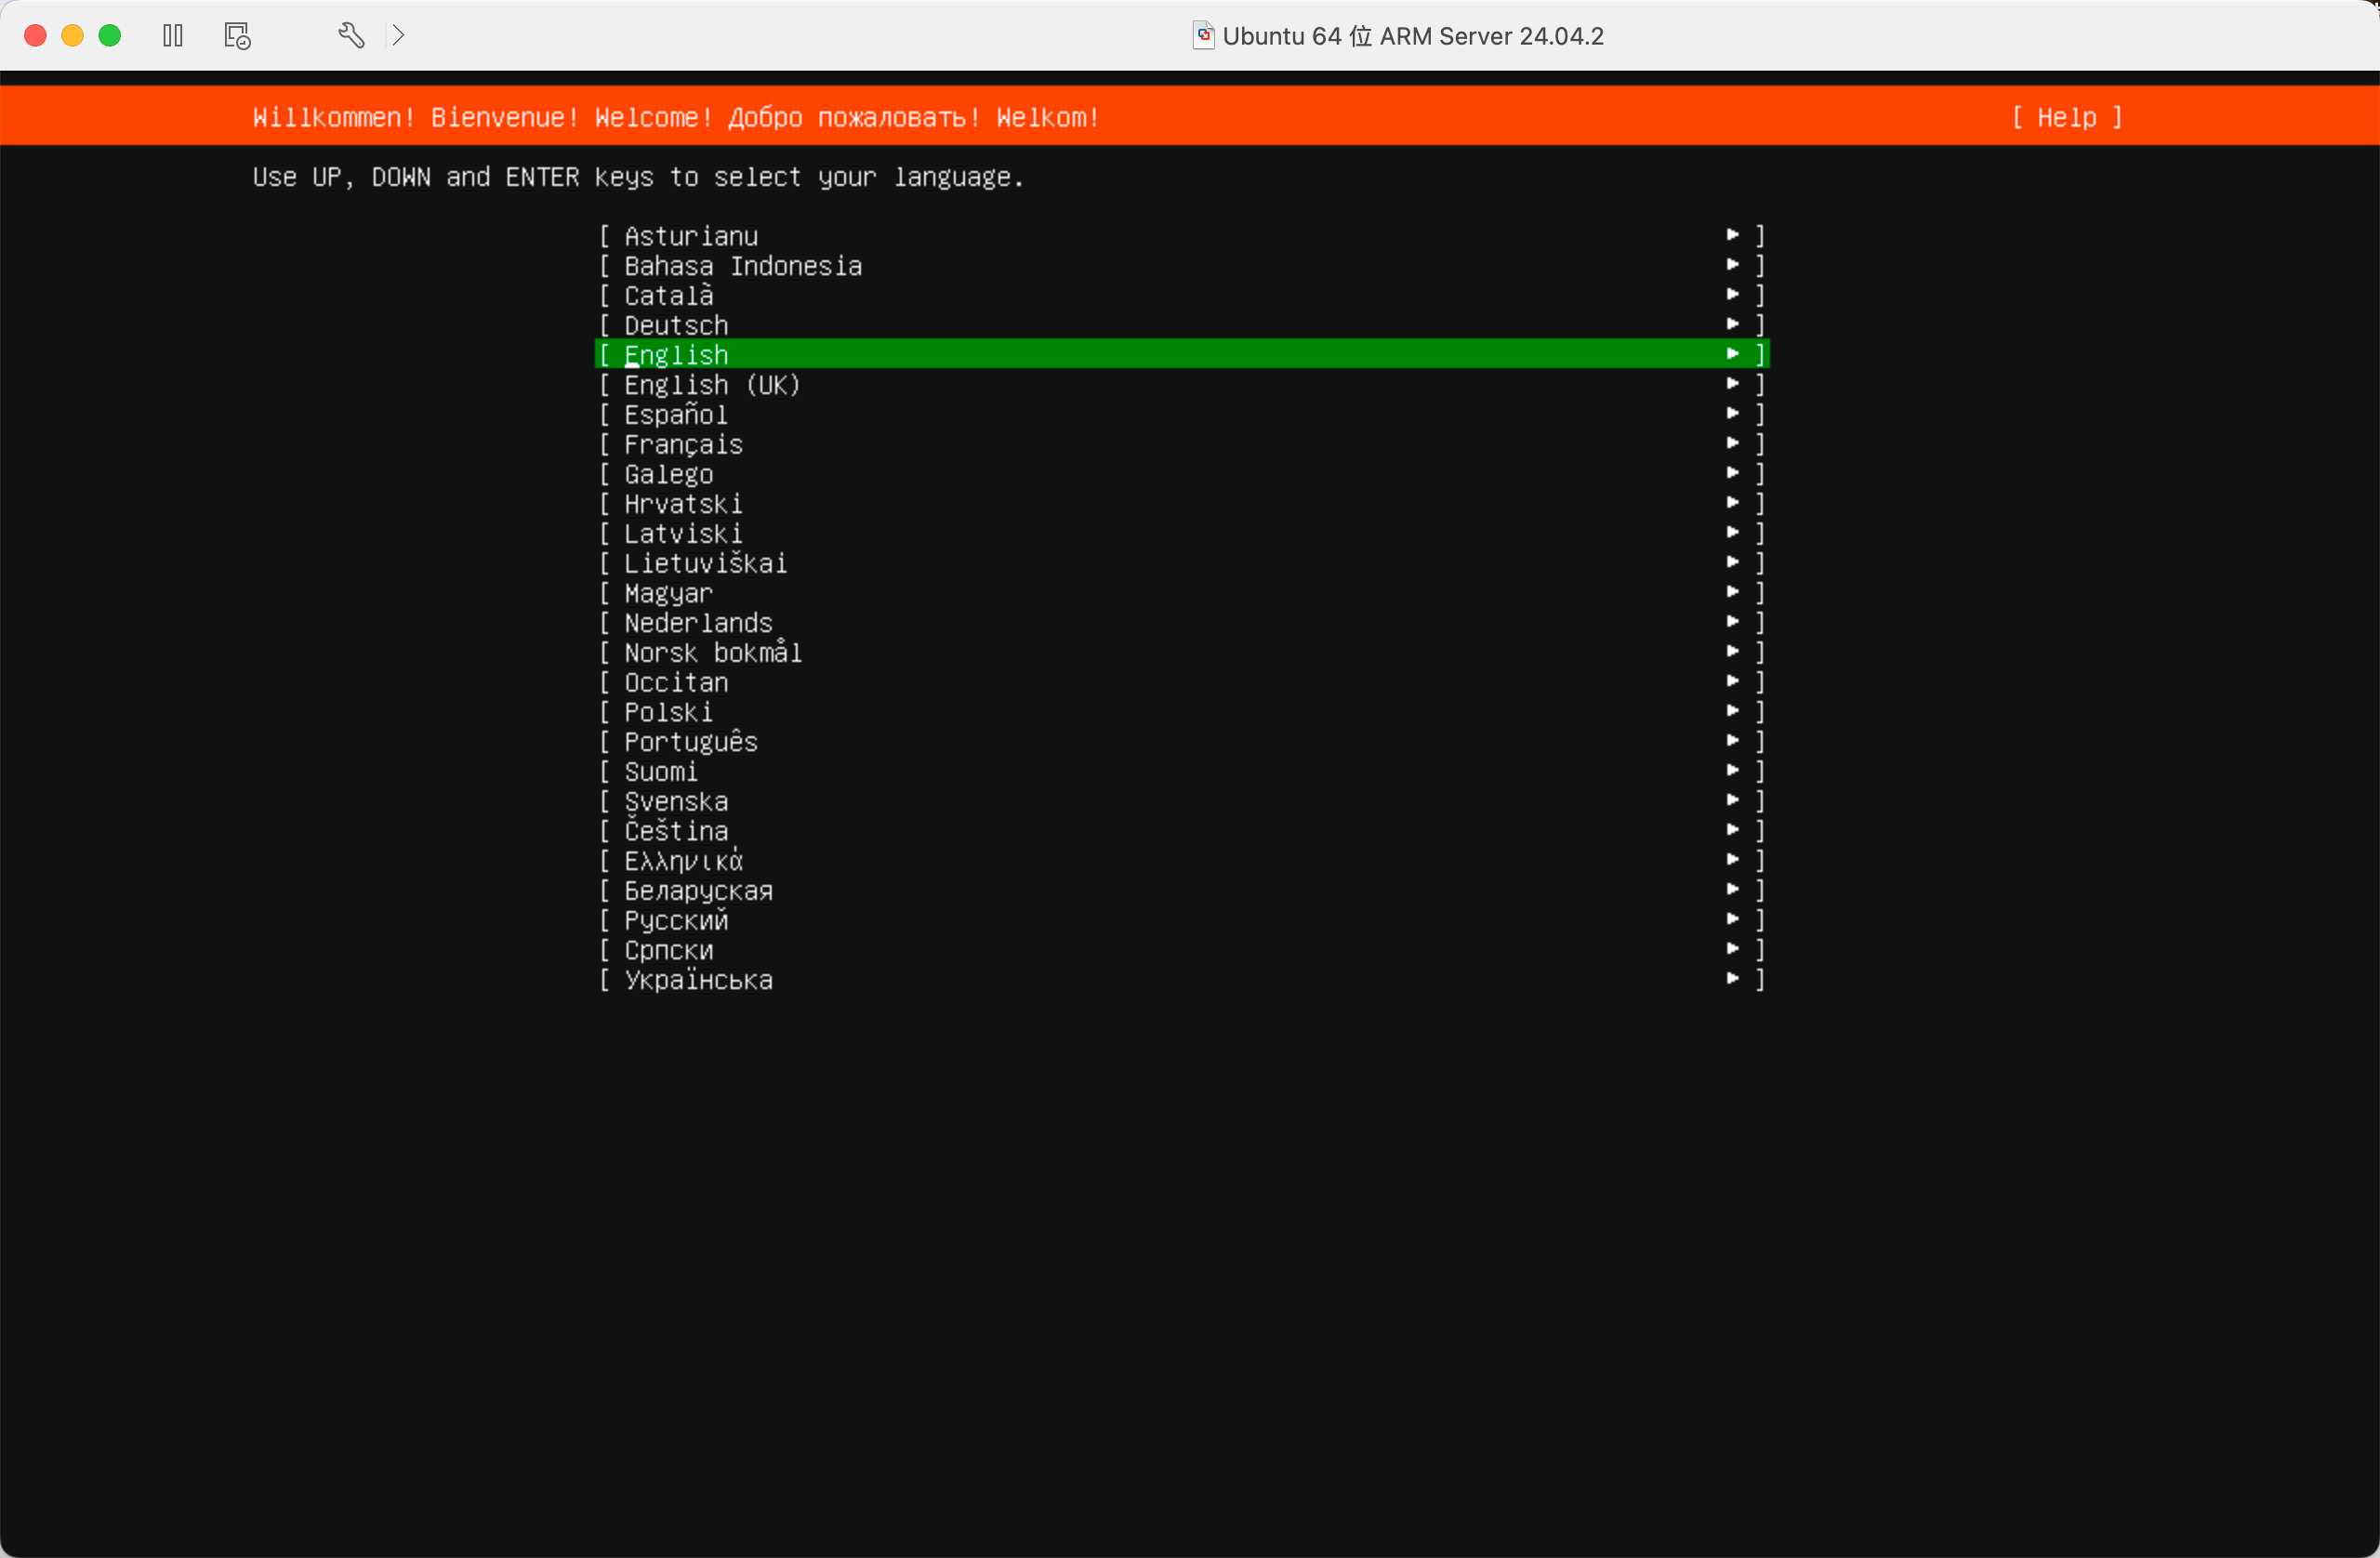Choose Deutsch as installer language

(1182, 325)
